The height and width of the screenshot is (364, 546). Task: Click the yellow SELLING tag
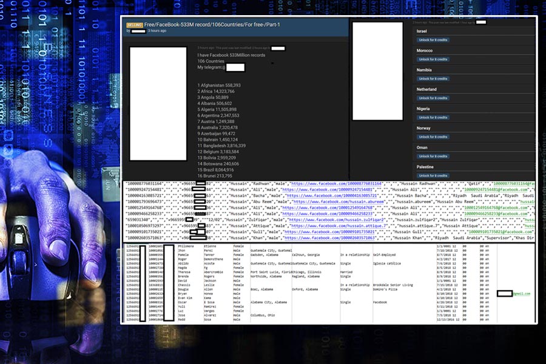[x=134, y=24]
